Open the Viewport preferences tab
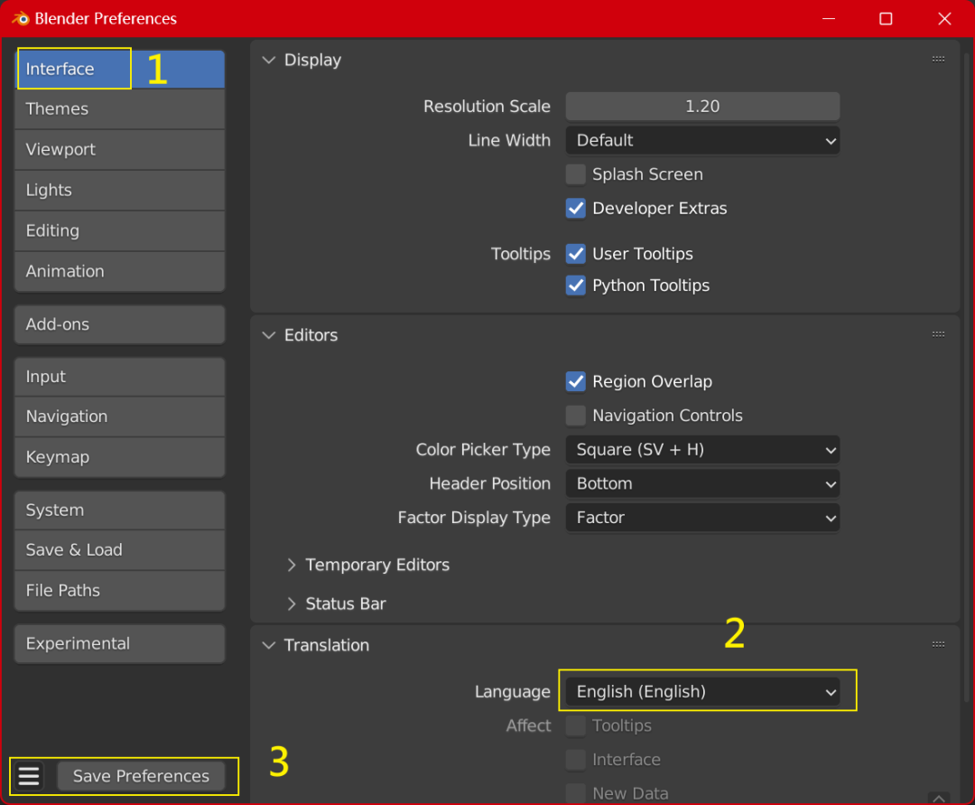Image resolution: width=975 pixels, height=805 pixels. [120, 149]
